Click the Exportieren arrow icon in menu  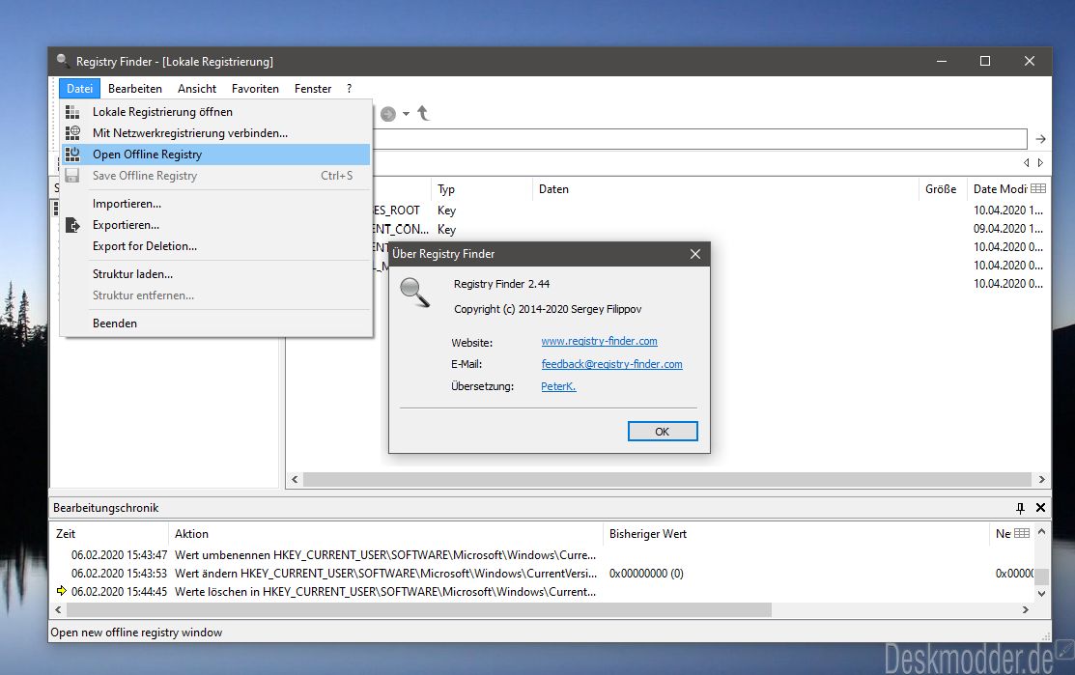coord(72,225)
